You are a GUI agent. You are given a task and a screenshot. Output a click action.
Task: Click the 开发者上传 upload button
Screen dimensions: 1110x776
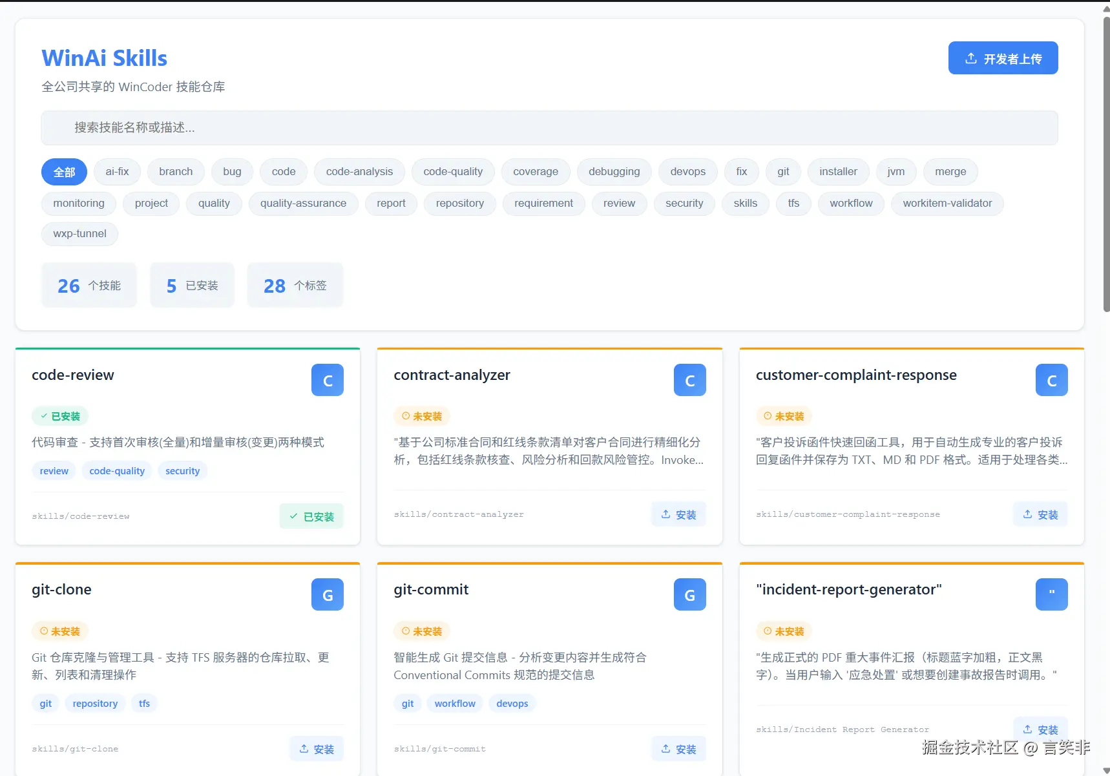coord(1003,58)
